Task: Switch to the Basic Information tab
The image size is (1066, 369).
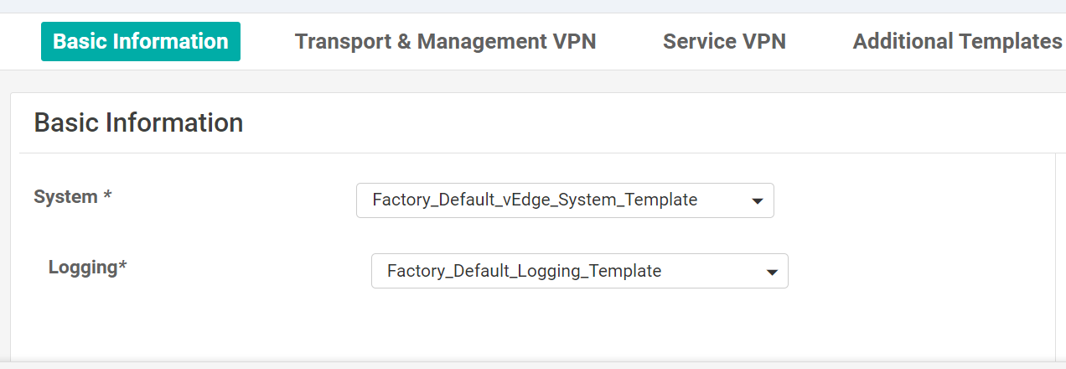Action: click(x=141, y=42)
